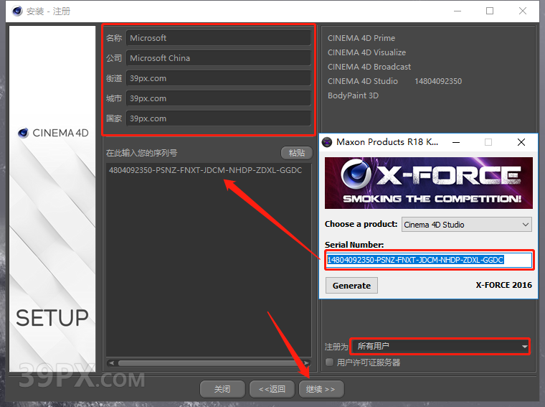Click the 公司 field containing Microsoft China
Image resolution: width=545 pixels, height=407 pixels.
click(218, 58)
